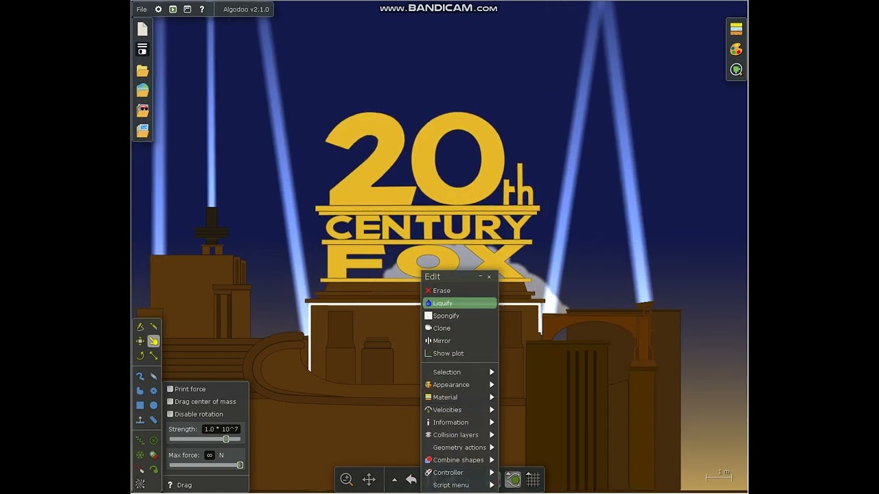Select the Axle tool
Screen dimensions: 879x494
tap(140, 454)
